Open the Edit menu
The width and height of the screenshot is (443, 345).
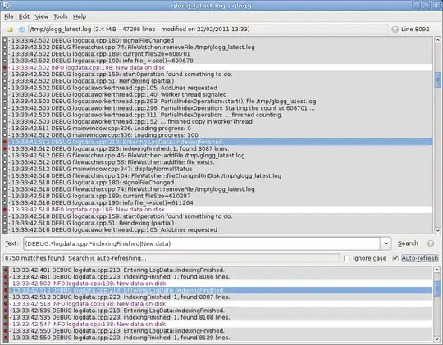(24, 16)
